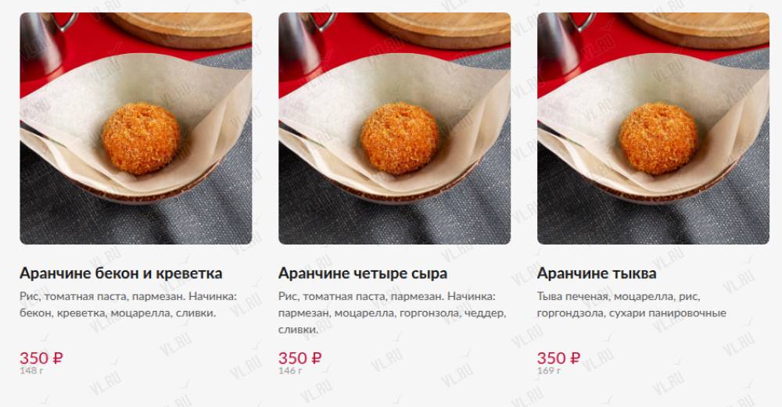Click the 350 ₽ price for бекон и креветка

pyautogui.click(x=41, y=358)
